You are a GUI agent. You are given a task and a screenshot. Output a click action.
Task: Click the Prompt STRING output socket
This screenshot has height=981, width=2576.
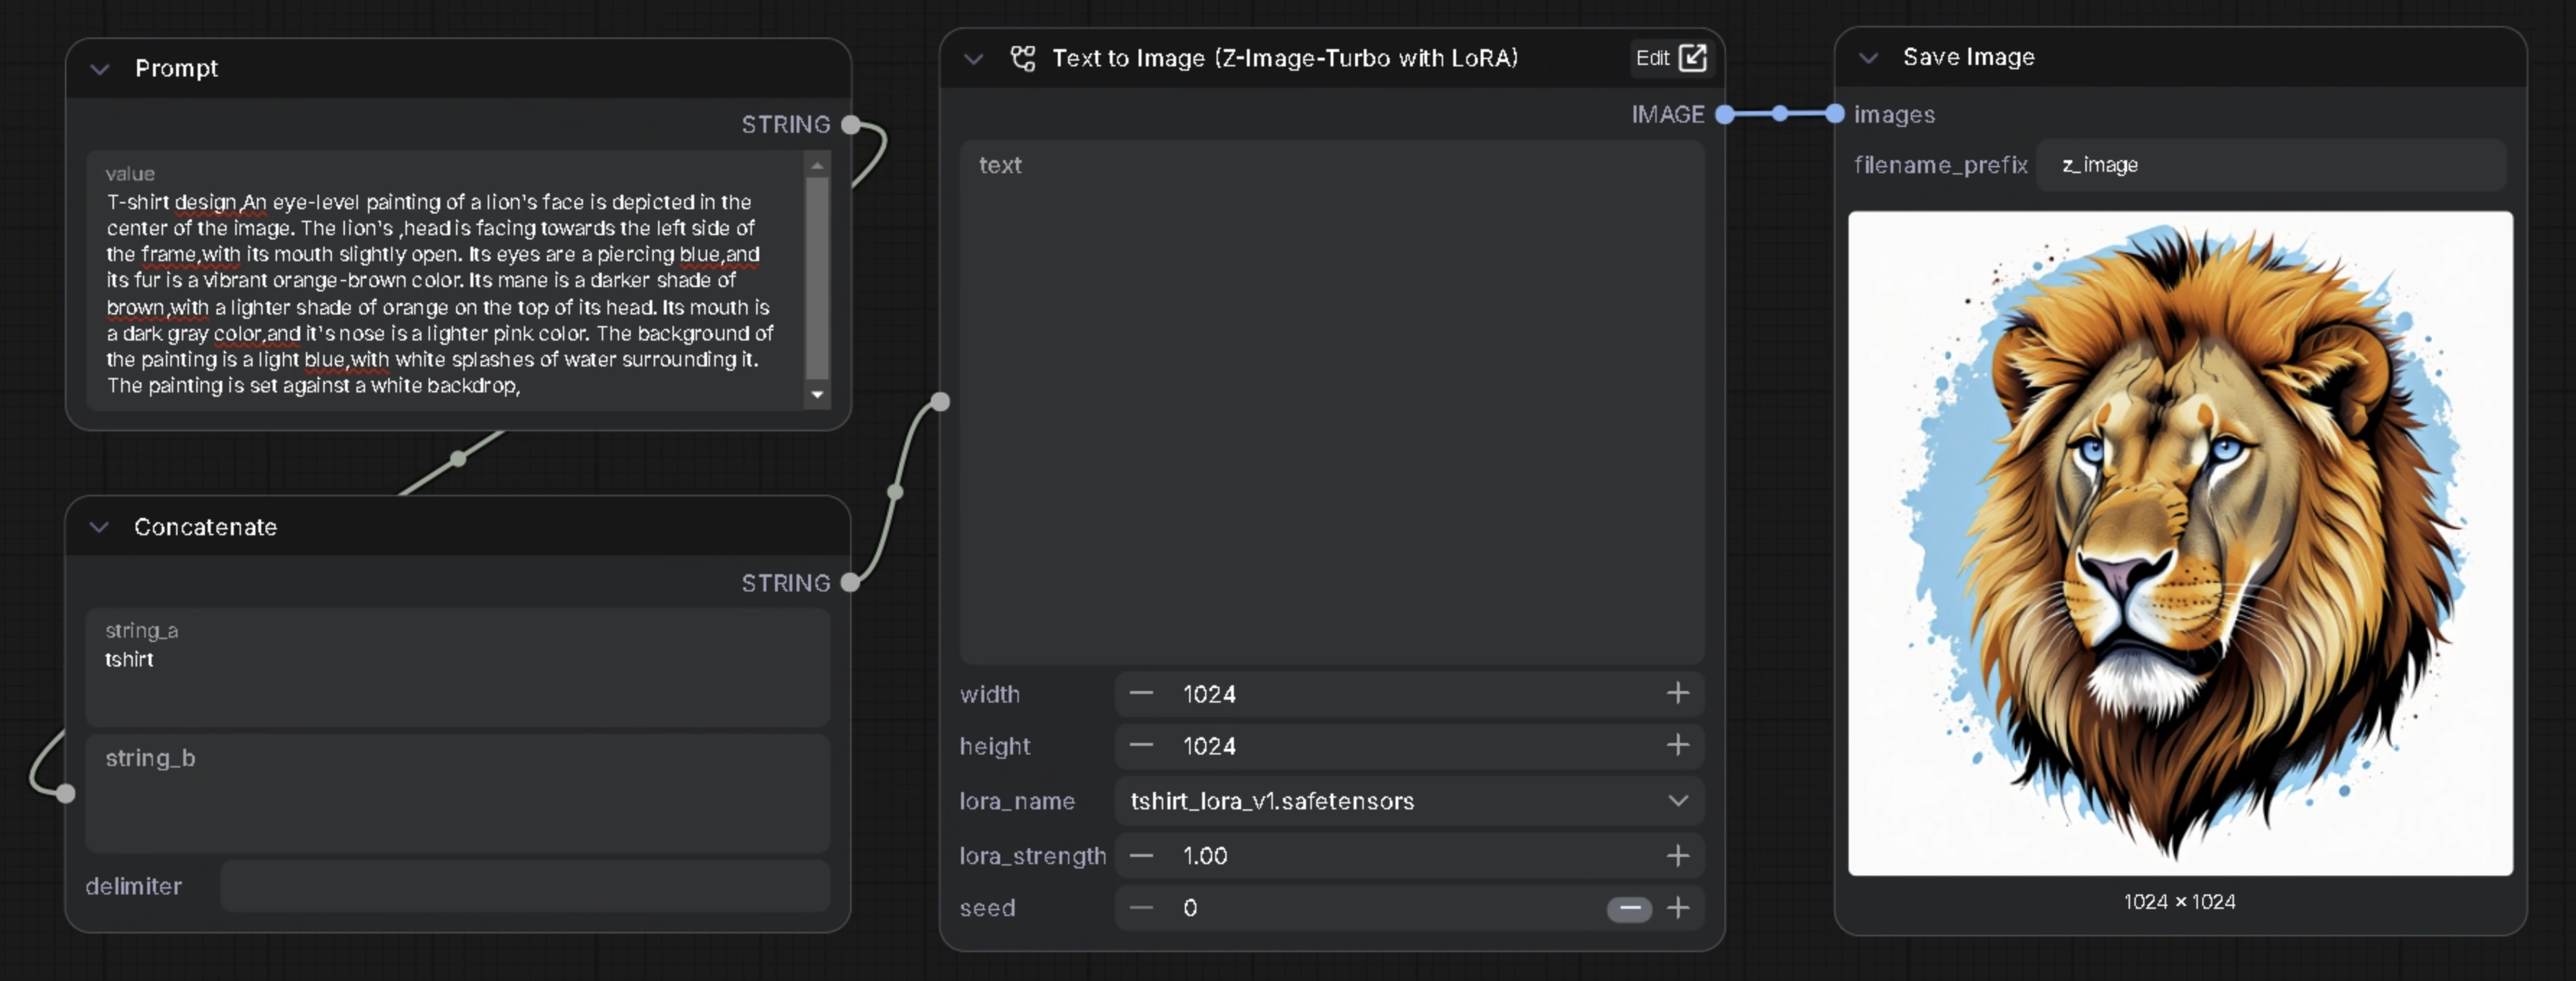[851, 125]
